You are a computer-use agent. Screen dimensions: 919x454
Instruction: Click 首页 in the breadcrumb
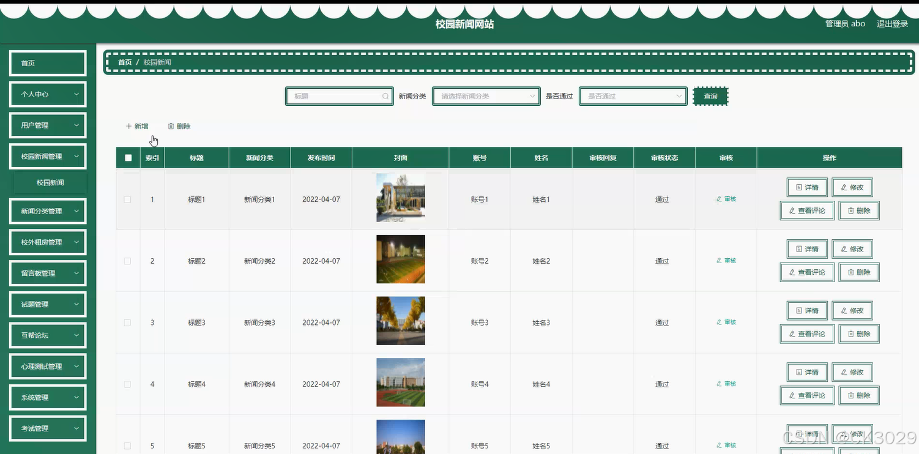pos(125,62)
